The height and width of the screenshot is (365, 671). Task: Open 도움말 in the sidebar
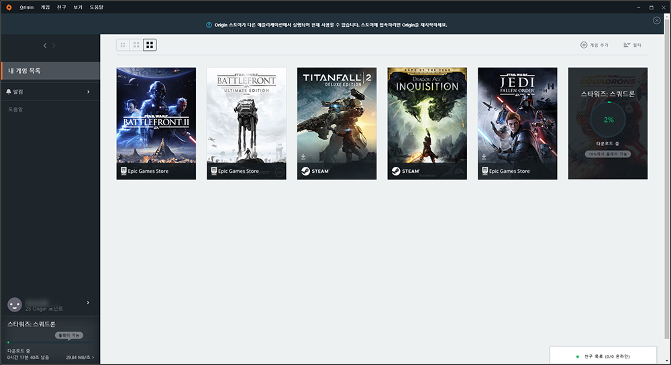[x=15, y=109]
